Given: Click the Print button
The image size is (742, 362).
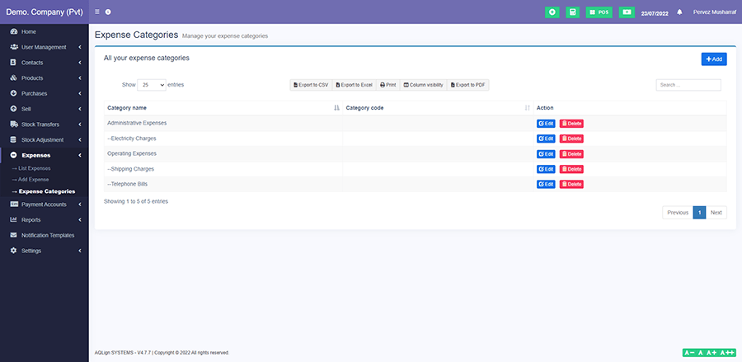Looking at the screenshot, I should coord(388,85).
